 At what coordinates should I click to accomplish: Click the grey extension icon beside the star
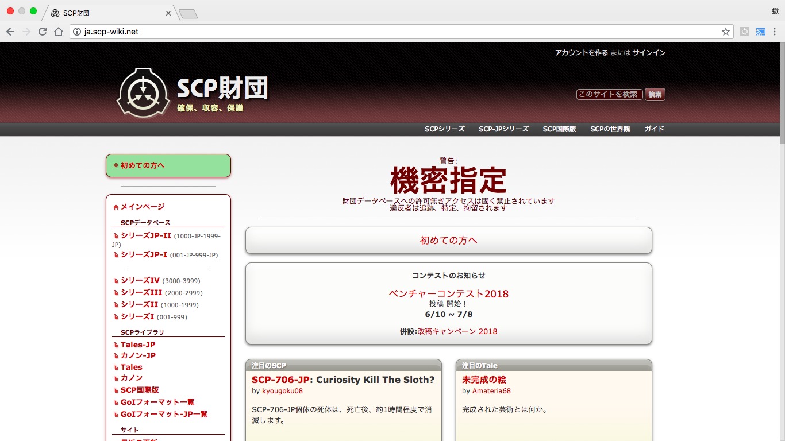pos(745,32)
